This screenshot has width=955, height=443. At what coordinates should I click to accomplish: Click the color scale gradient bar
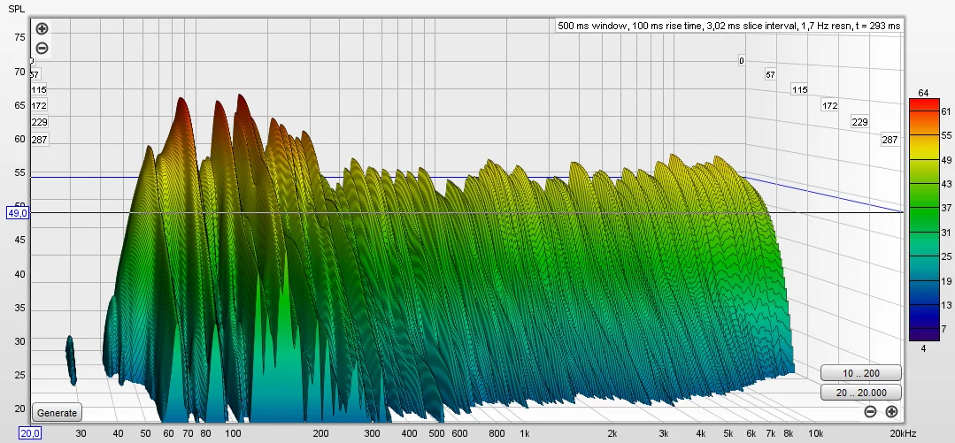[x=924, y=219]
